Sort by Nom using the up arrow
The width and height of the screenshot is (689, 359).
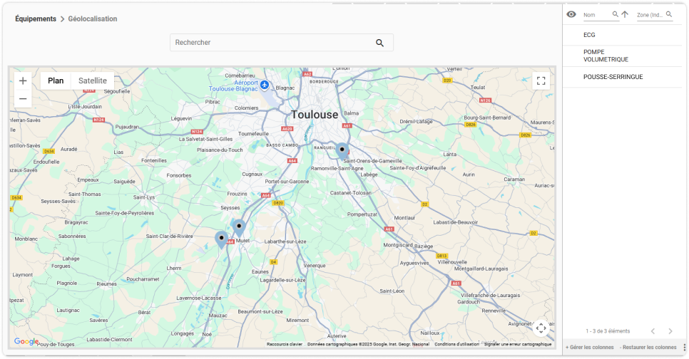[x=624, y=14]
